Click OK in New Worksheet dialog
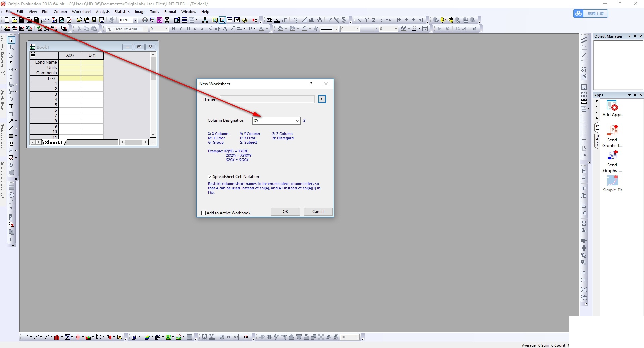The width and height of the screenshot is (644, 348). pos(285,212)
